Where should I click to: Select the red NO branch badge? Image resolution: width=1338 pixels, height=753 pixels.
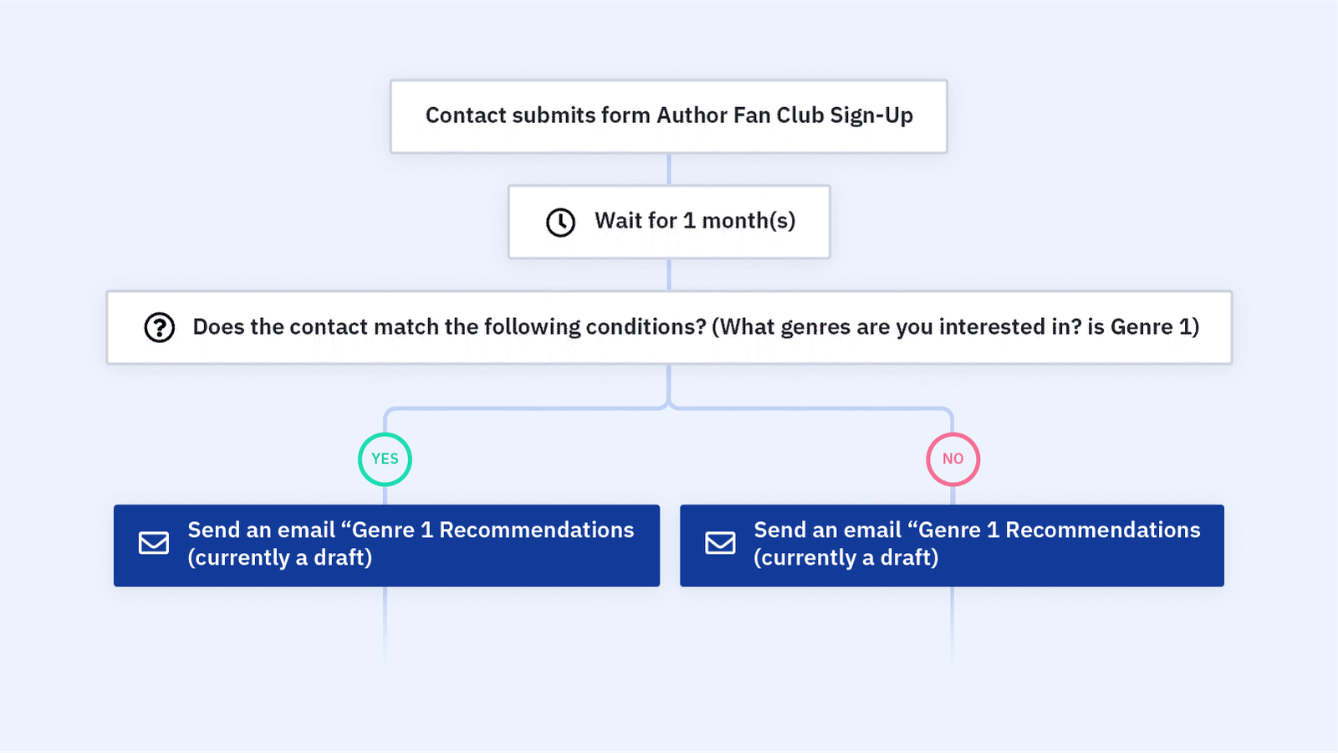(952, 459)
